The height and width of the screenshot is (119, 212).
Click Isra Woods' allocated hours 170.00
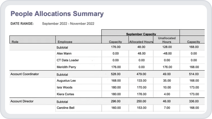coord(142,87)
